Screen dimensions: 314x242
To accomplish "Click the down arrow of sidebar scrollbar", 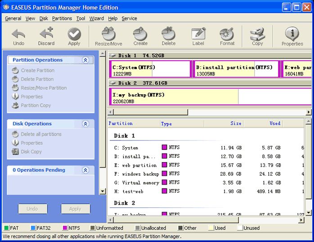I will click(x=103, y=191).
